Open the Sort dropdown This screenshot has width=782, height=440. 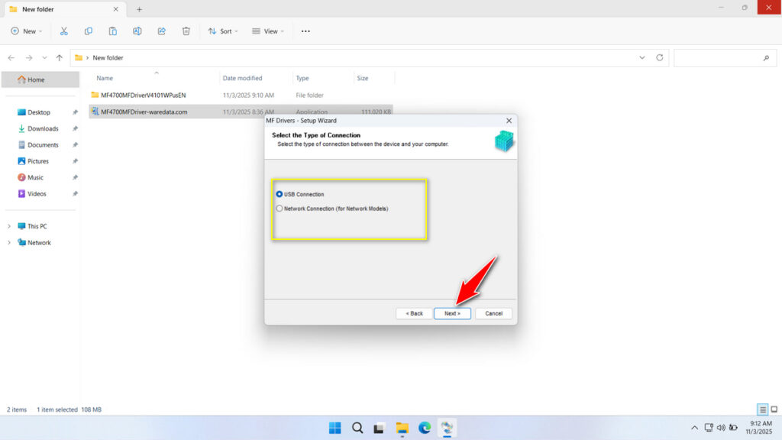pos(223,31)
